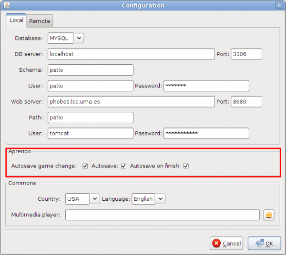Close the Configuration dialog
This screenshot has width=286, height=255.
coord(279,5)
